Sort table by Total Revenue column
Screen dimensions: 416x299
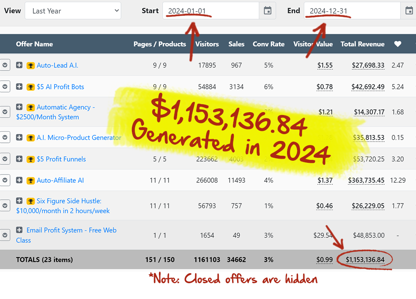click(362, 44)
